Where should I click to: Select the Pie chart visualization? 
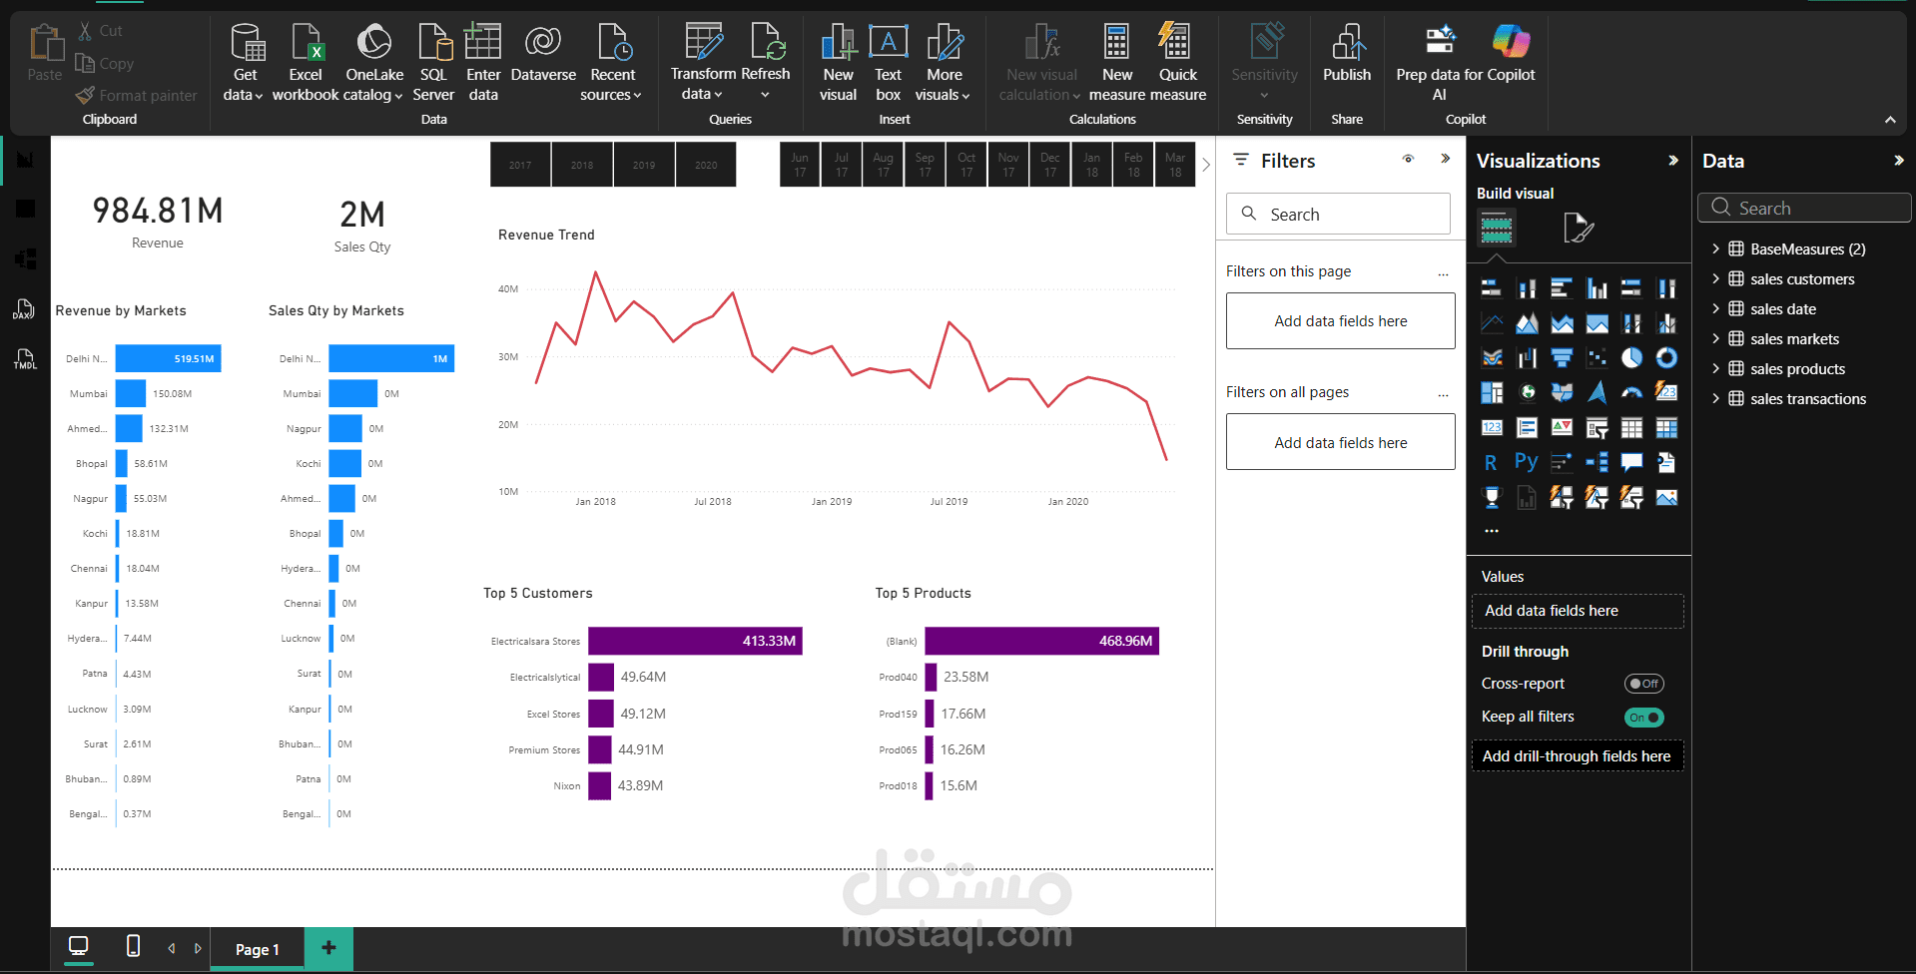click(1631, 357)
